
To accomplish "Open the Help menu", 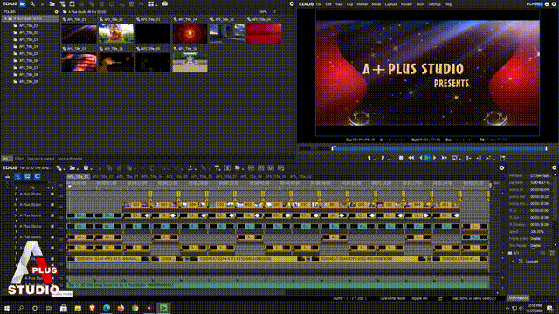I will [x=448, y=4].
